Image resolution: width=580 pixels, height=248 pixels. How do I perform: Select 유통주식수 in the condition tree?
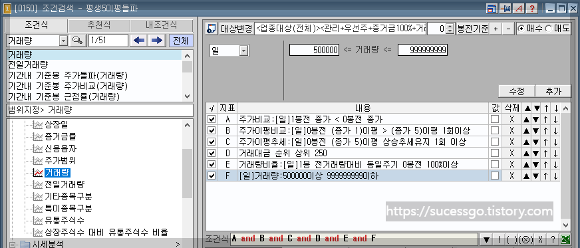click(65, 221)
